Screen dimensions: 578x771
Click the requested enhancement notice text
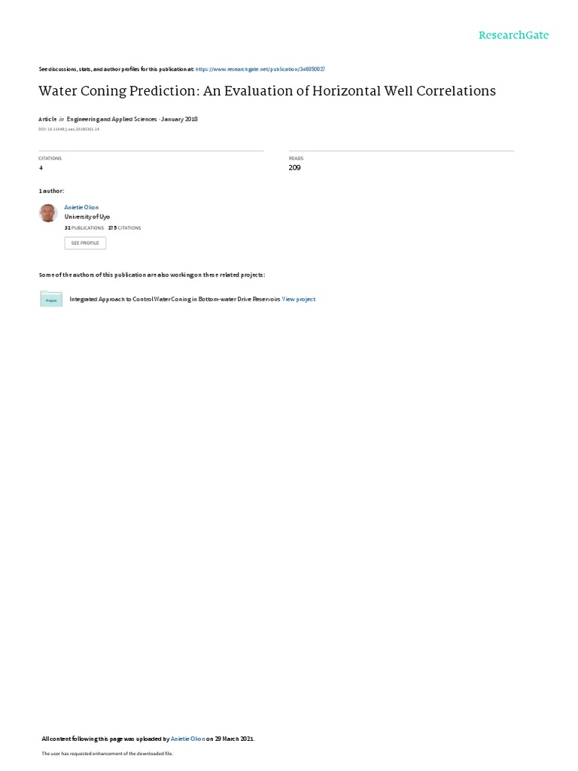pyautogui.click(x=107, y=753)
